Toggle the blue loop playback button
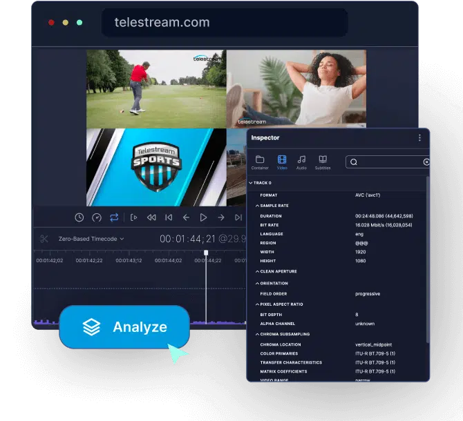Viewport: 463px width, 421px height. (114, 217)
